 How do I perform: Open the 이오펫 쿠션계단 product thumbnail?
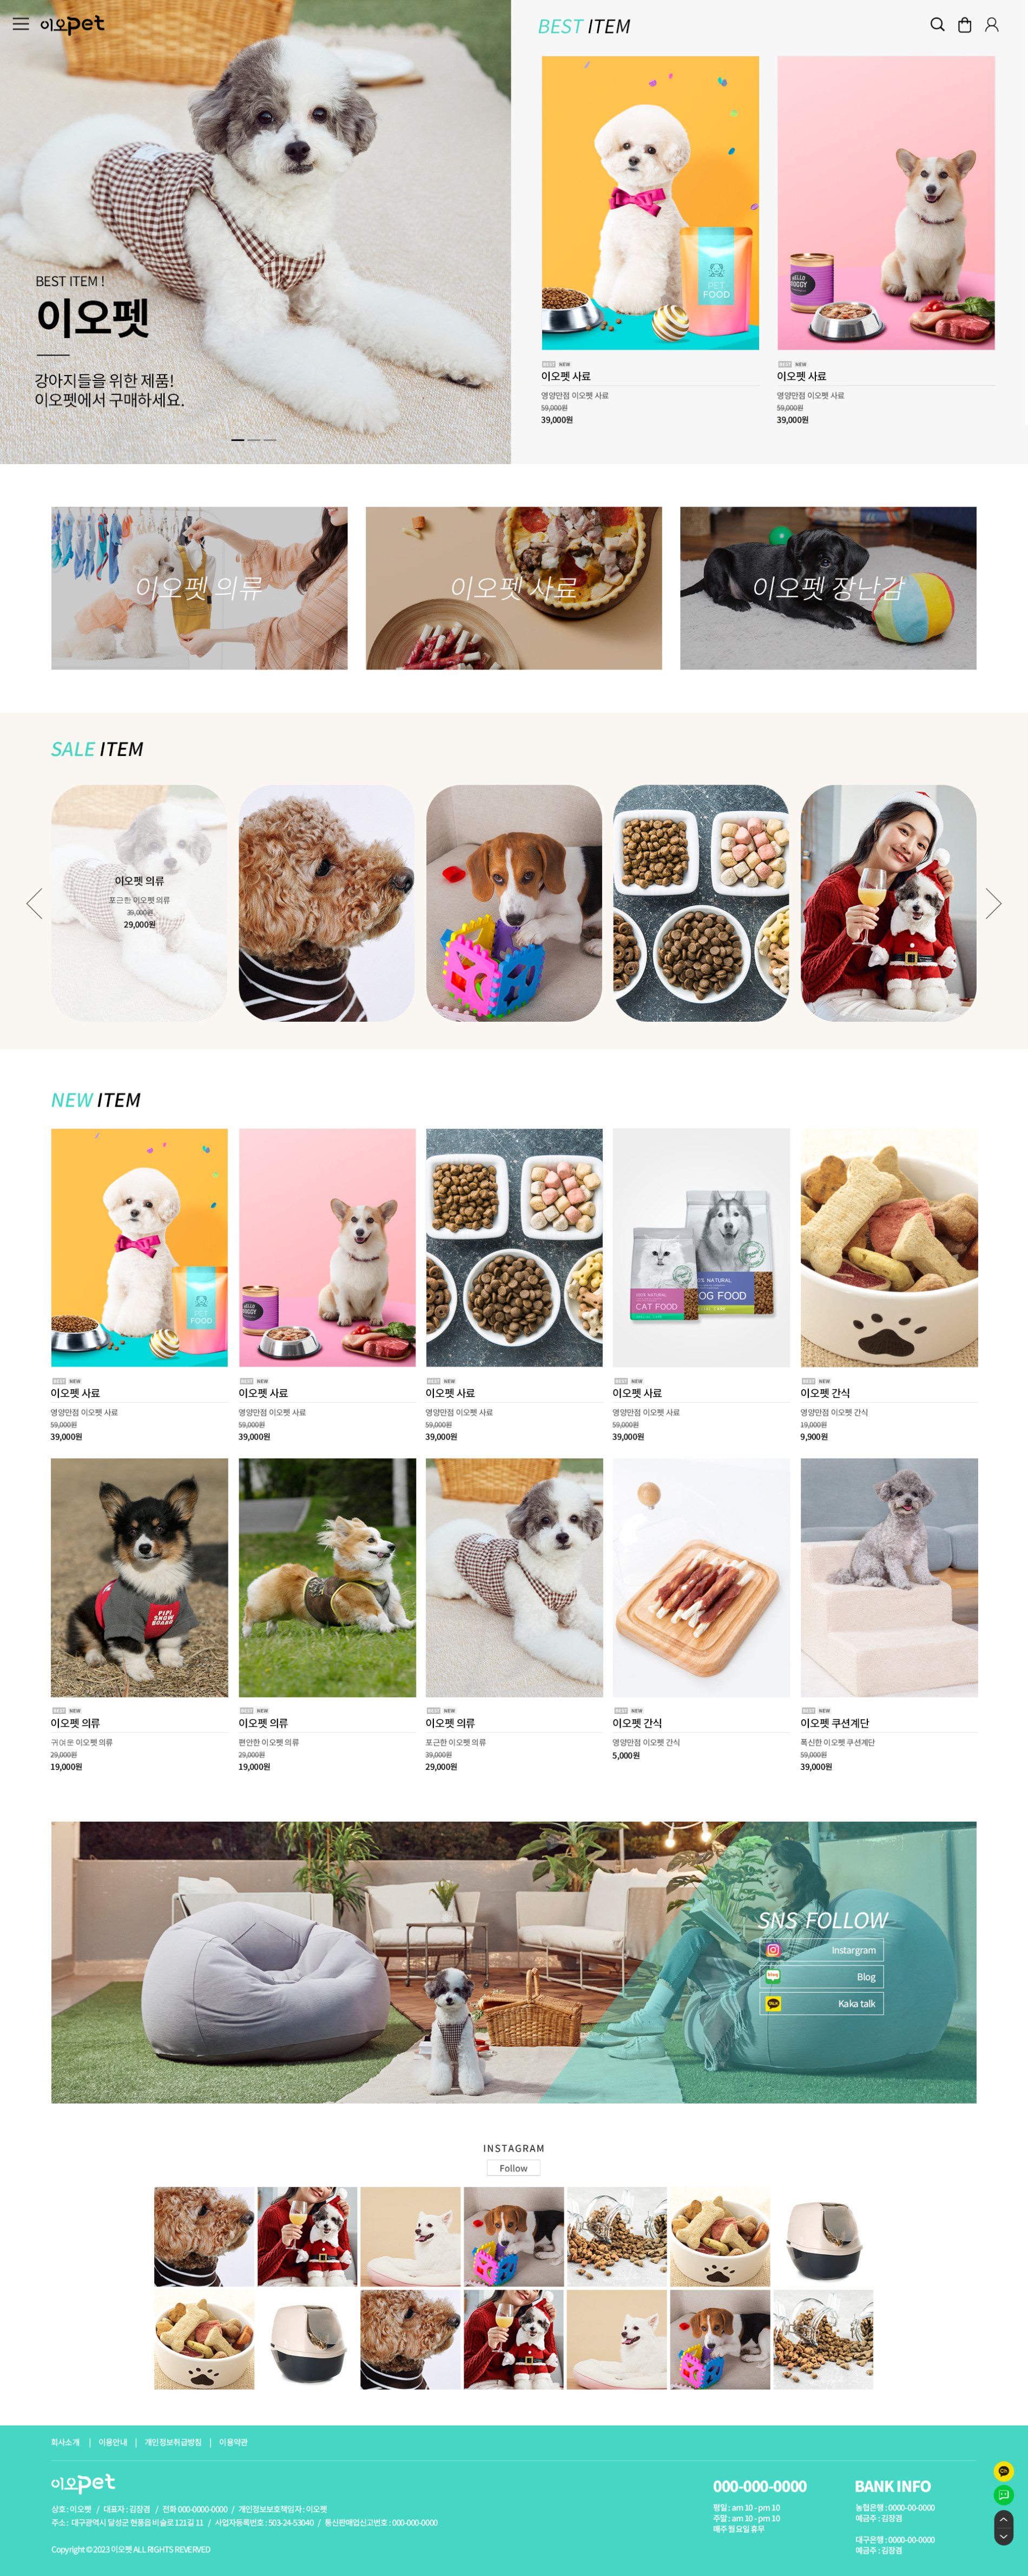889,1577
